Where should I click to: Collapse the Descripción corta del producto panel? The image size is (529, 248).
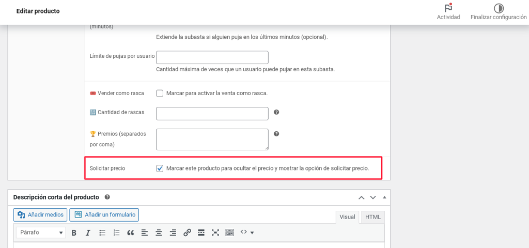coord(384,197)
